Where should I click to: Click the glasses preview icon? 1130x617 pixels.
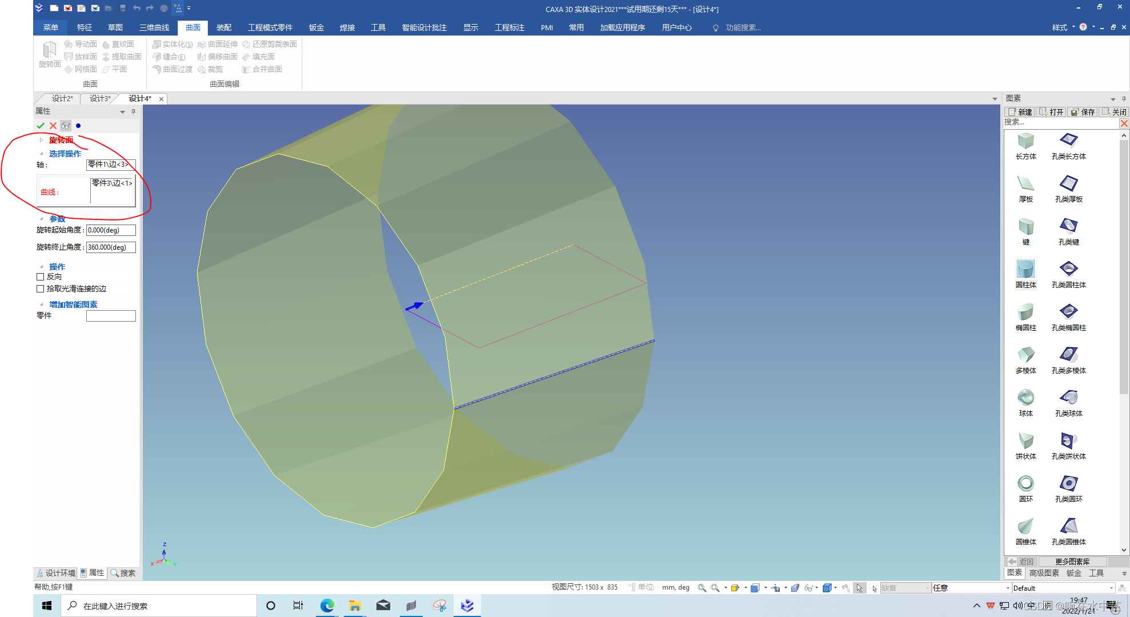point(66,126)
